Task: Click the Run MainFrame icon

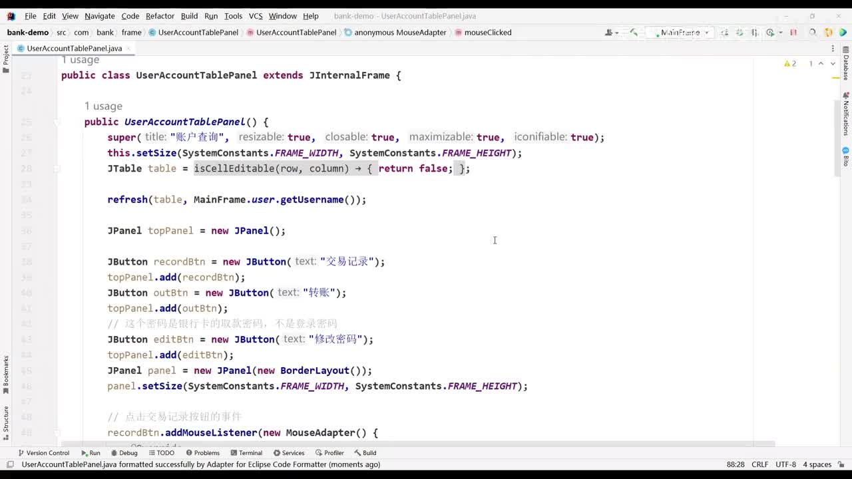Action: click(x=724, y=33)
